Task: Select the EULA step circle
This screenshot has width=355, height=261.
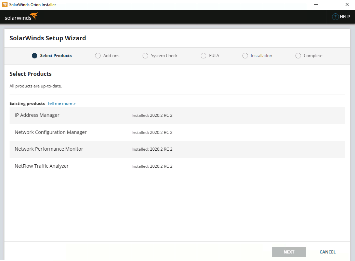Action: click(203, 56)
